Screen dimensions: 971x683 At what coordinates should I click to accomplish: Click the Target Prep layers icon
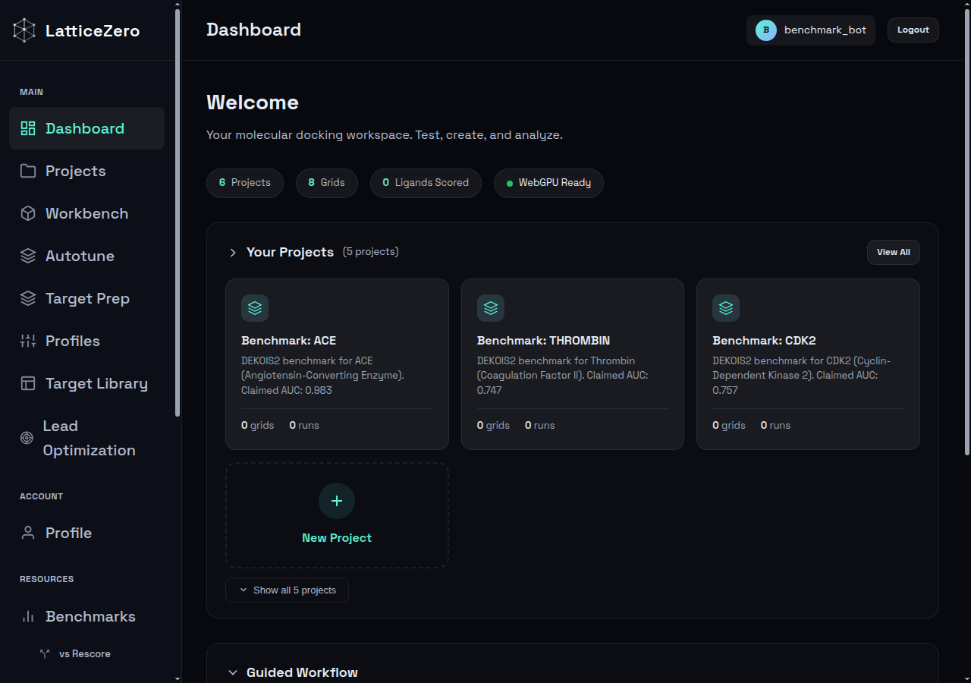pos(28,298)
